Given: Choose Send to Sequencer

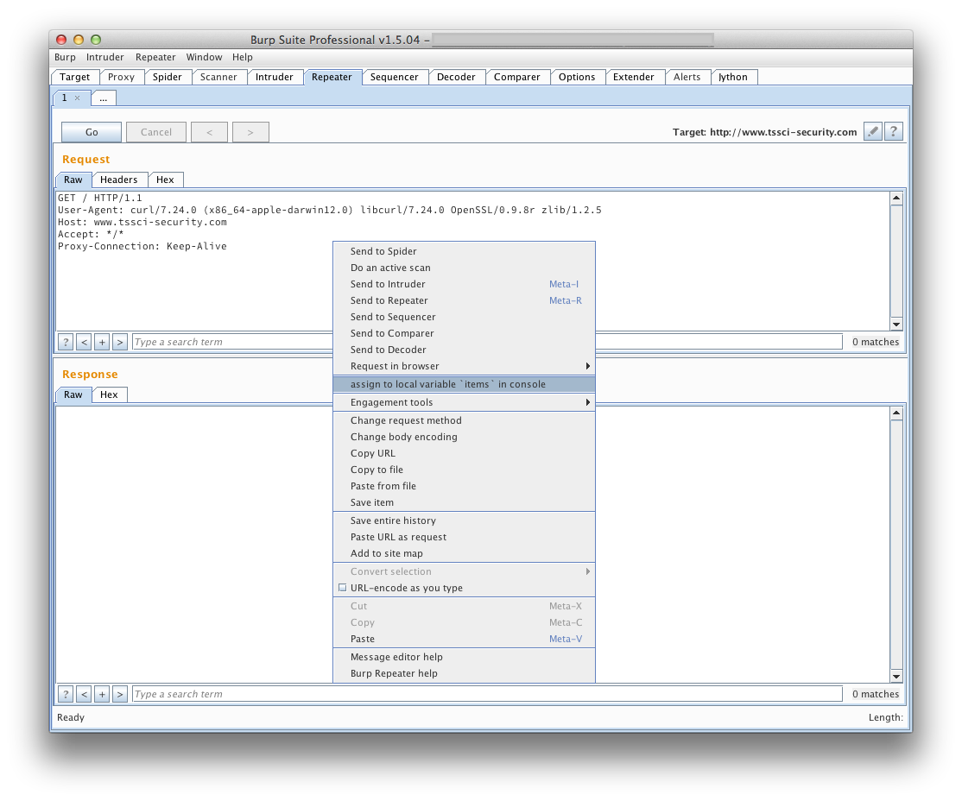Looking at the screenshot, I should pyautogui.click(x=464, y=317).
